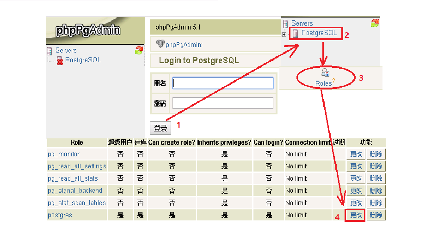
Task: Click 更改 for pg_stat_scan_tables
Action: coord(356,203)
